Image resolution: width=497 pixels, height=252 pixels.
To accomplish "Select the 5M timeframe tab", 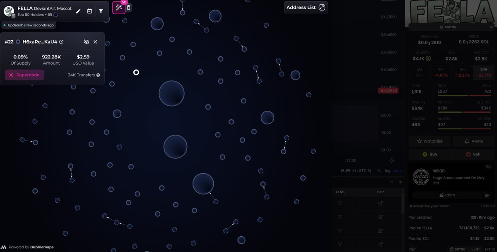I will coord(419,73).
